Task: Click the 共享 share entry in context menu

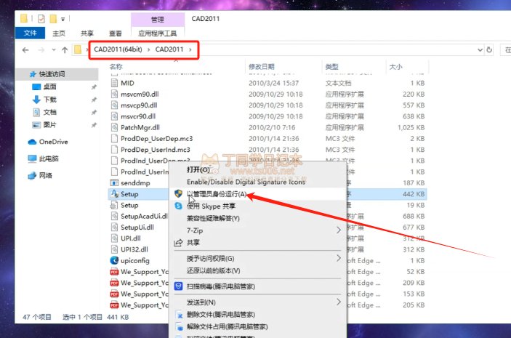Action: (193, 243)
